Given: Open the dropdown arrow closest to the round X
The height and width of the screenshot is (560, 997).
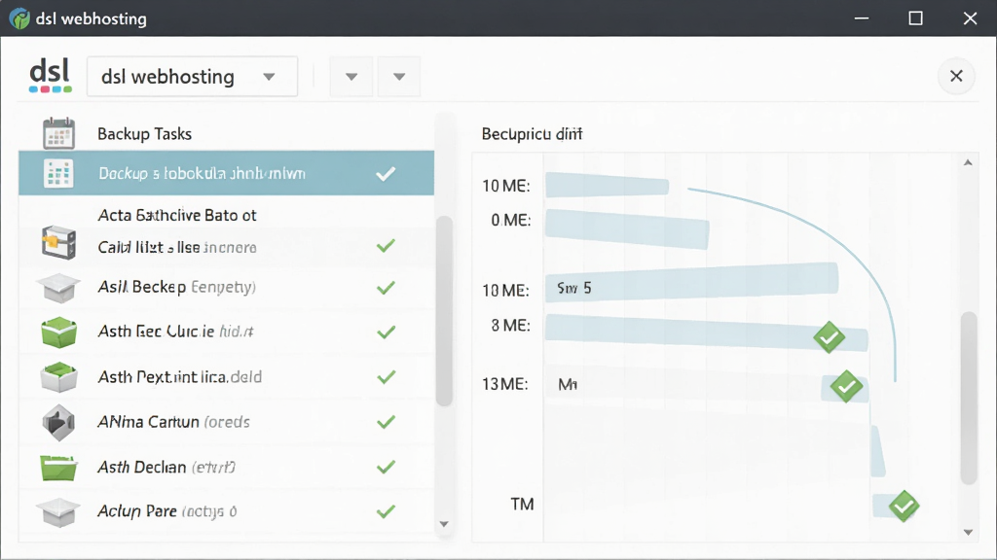Looking at the screenshot, I should coord(398,77).
